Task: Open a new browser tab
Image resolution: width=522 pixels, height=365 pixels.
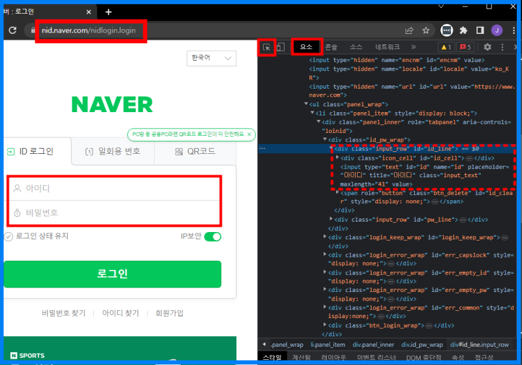Action: 108,12
